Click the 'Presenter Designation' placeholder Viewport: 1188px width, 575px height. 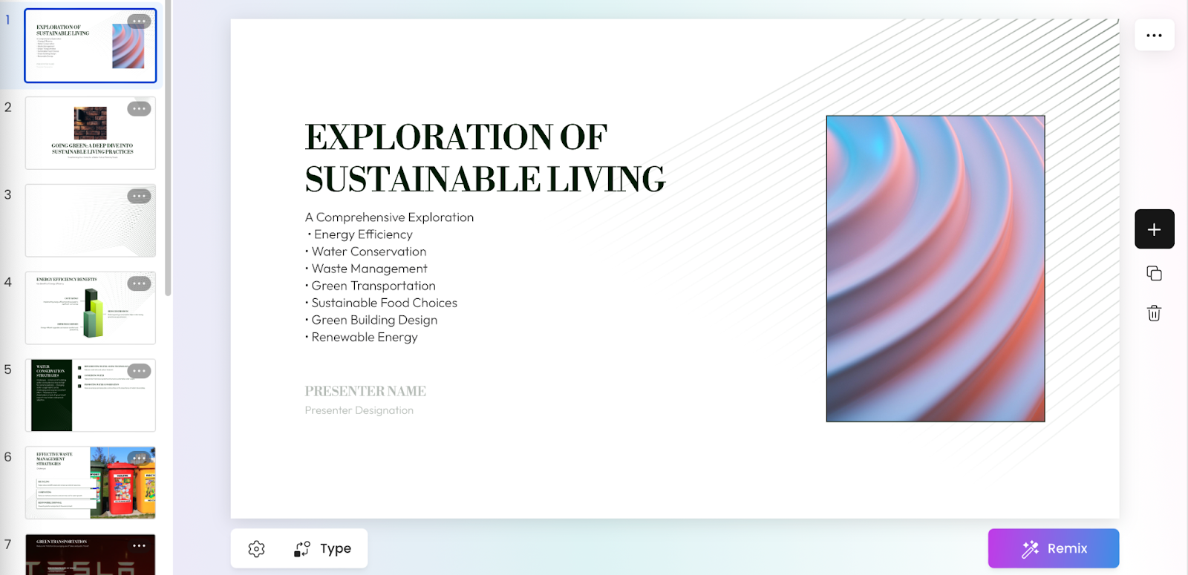(x=359, y=410)
